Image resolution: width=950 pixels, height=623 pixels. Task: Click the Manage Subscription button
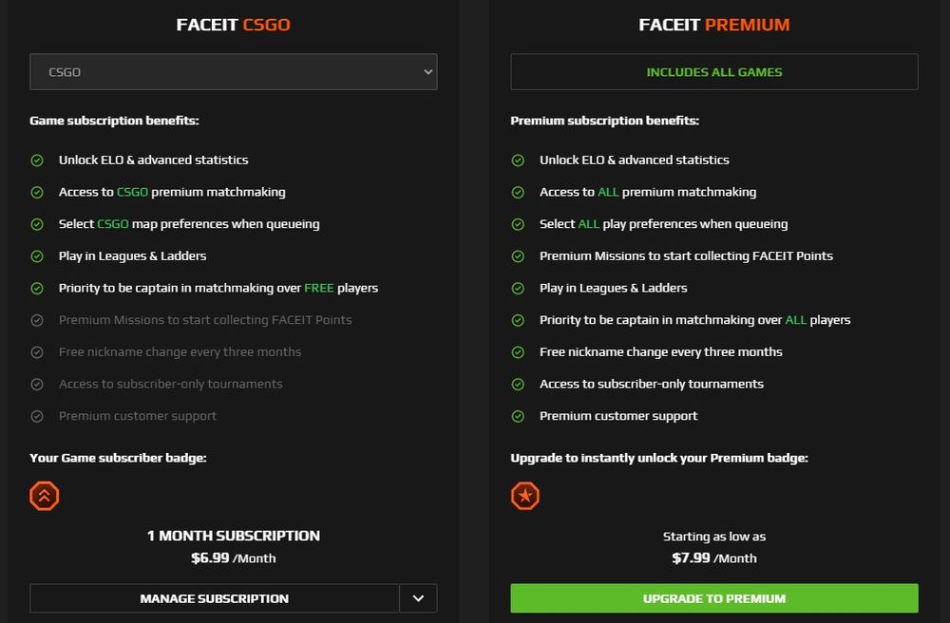(214, 598)
